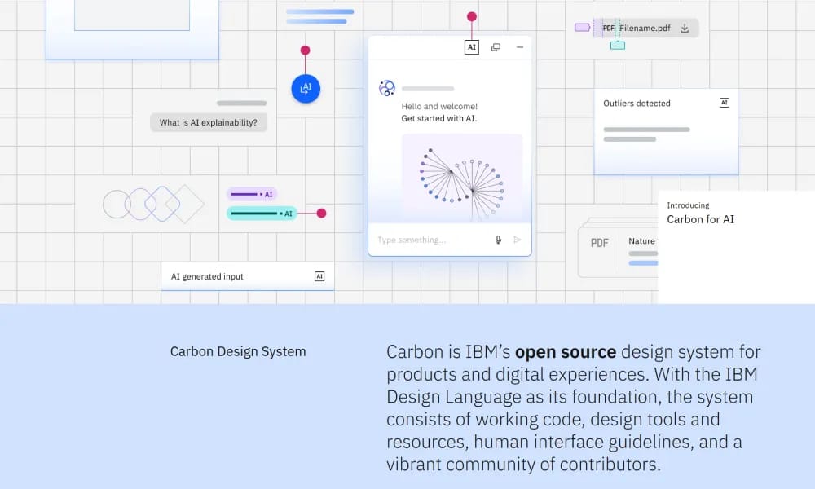Click the Carbon Design System heading
Image resolution: width=815 pixels, height=489 pixels.
click(x=238, y=352)
